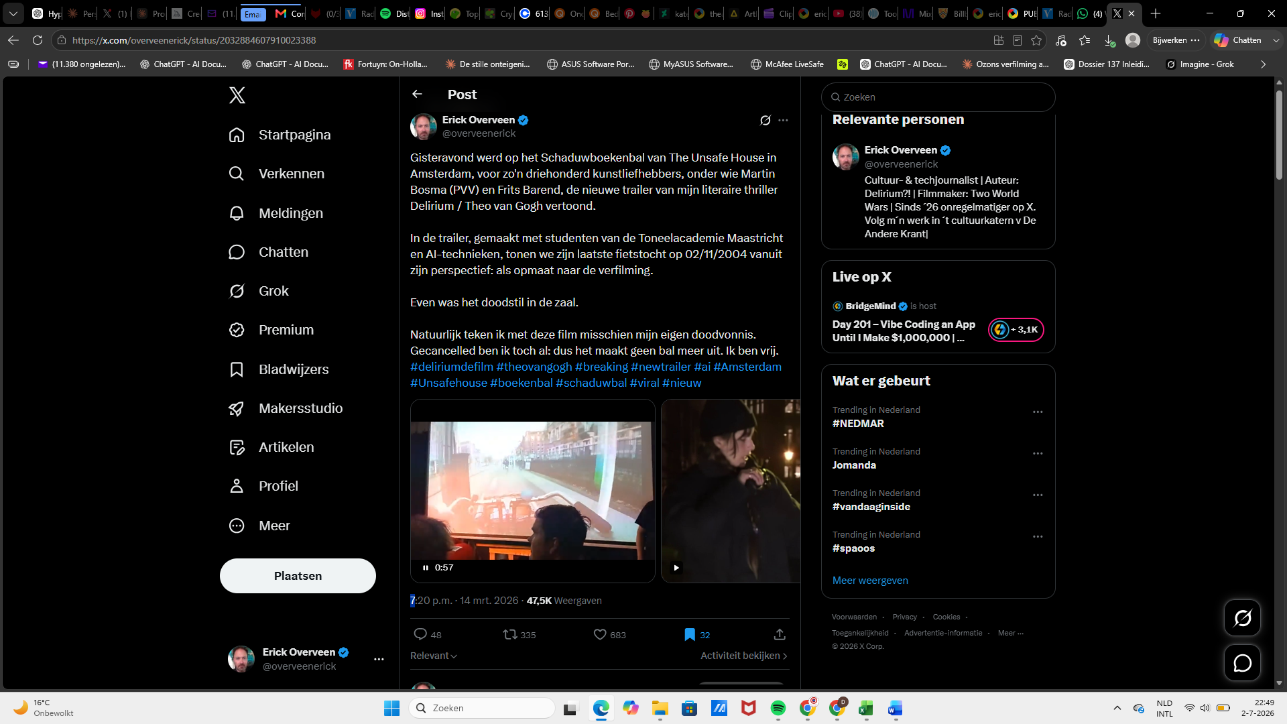Click the repost icon with 335 reposts
Viewport: 1287px width, 724px height.
[x=510, y=634]
